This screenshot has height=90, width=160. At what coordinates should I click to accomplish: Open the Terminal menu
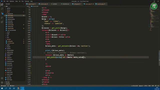point(27,1)
